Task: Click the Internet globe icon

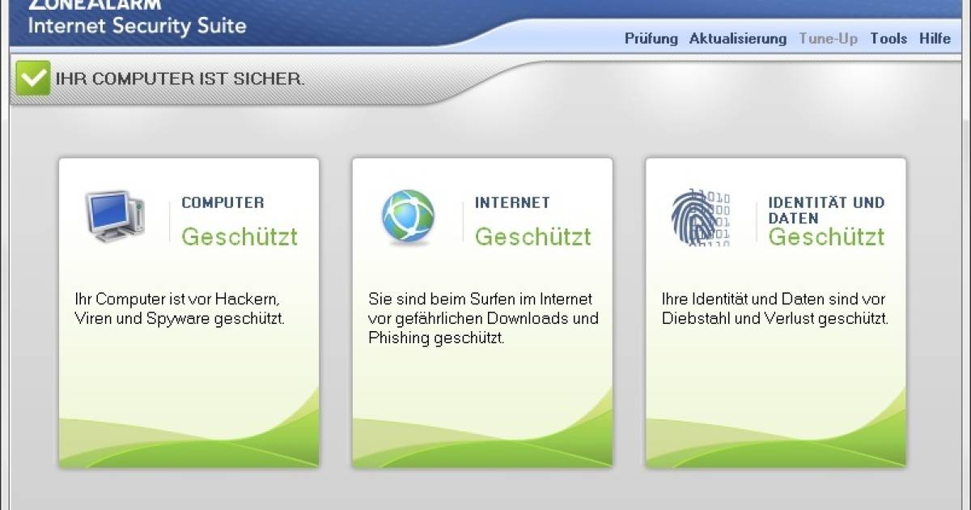Action: point(408,217)
